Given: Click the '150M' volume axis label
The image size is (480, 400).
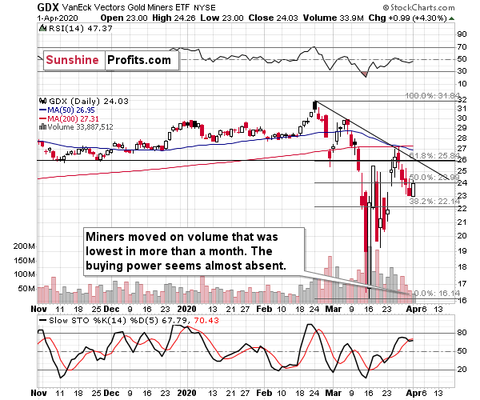Looking at the screenshot, I should click(x=24, y=261).
